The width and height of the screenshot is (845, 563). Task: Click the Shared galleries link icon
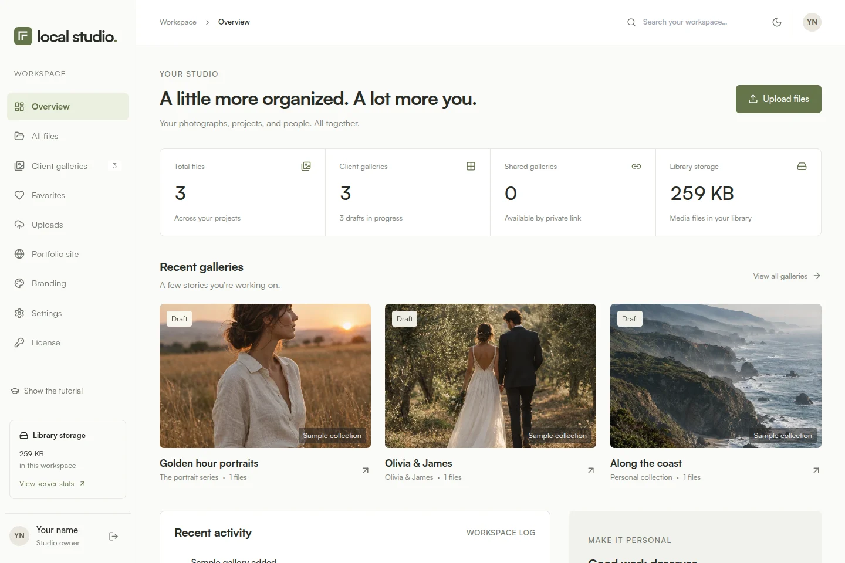[636, 167]
